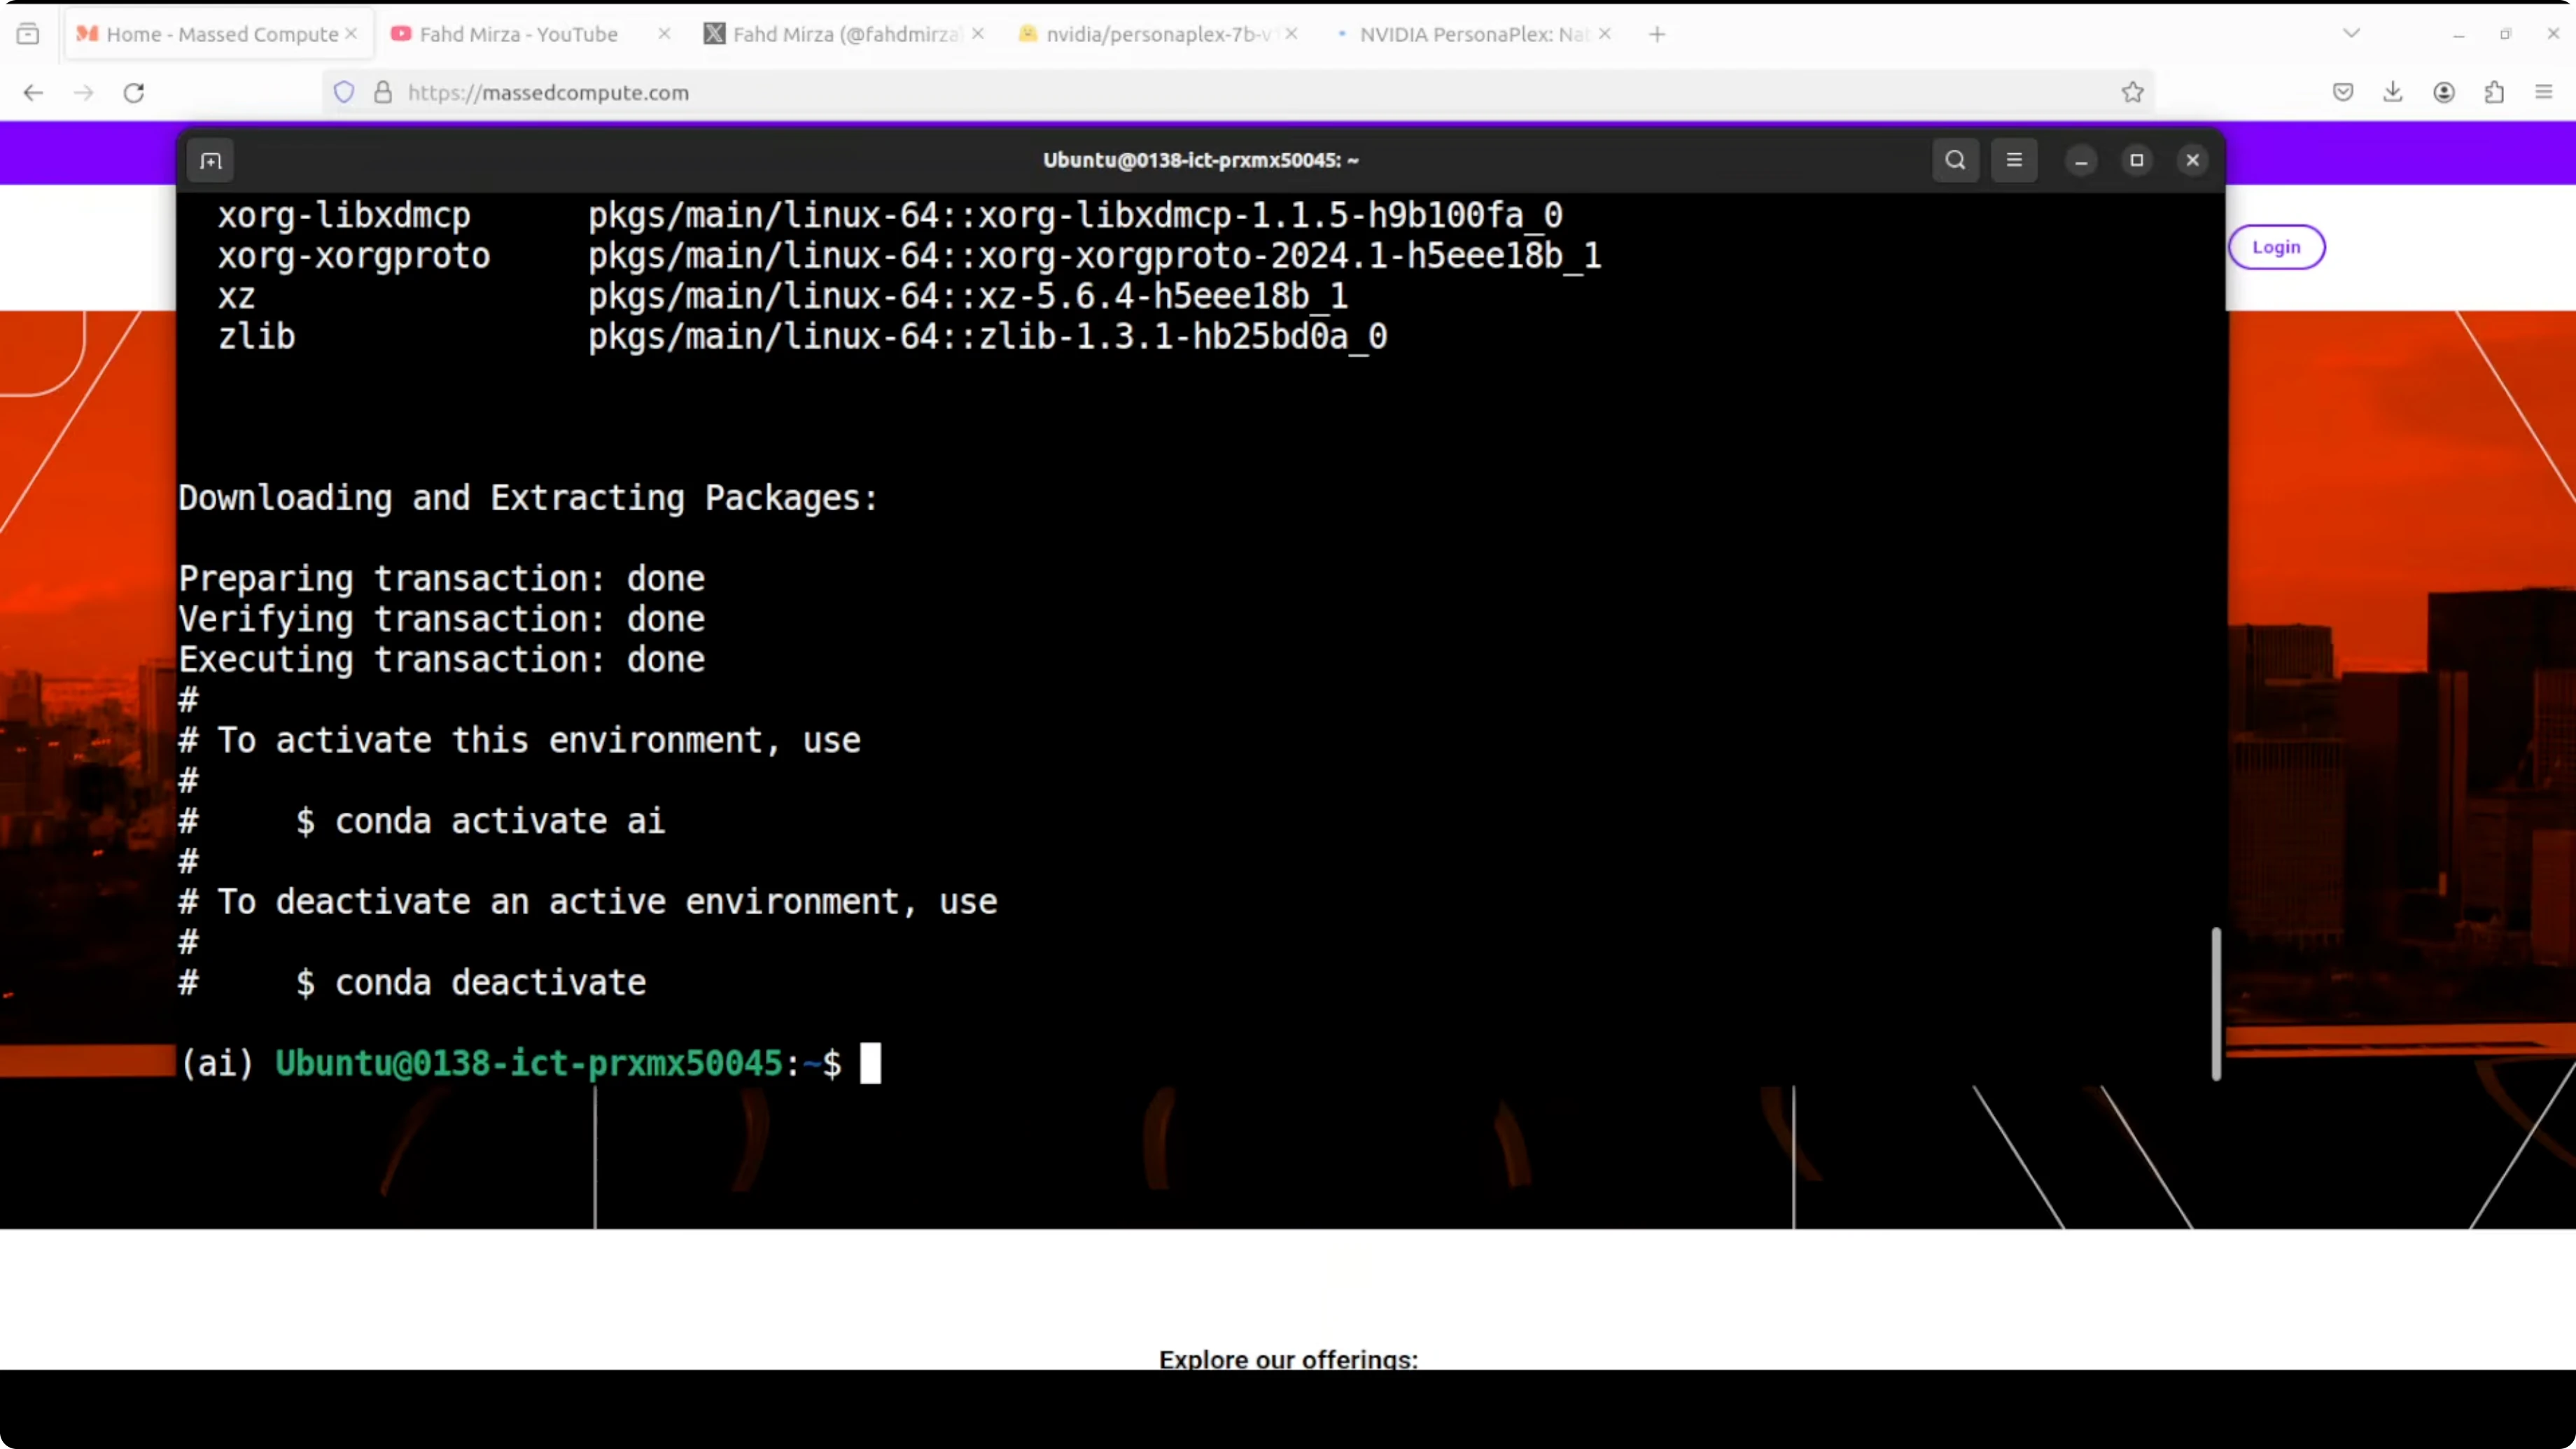Screen dimensions: 2576x1449
Task: Open Firefox application menu
Action: (x=2544, y=92)
